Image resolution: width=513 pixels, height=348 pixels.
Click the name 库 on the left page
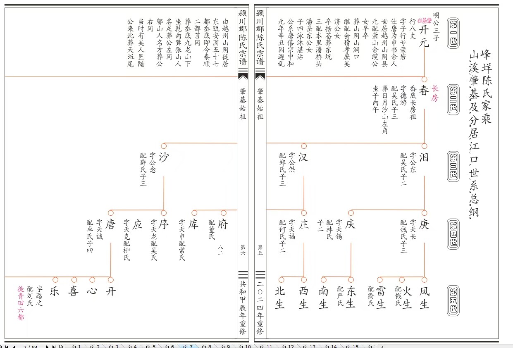(x=193, y=224)
